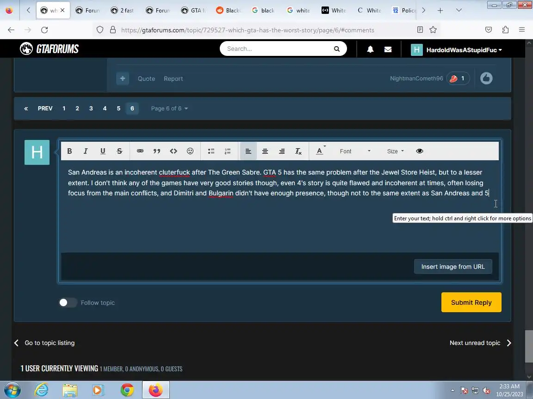This screenshot has height=399, width=533.
Task: Quote the post above
Action: click(x=146, y=79)
